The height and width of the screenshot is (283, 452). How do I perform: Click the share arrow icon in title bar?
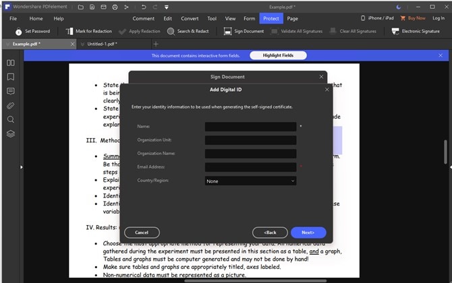coord(126,7)
